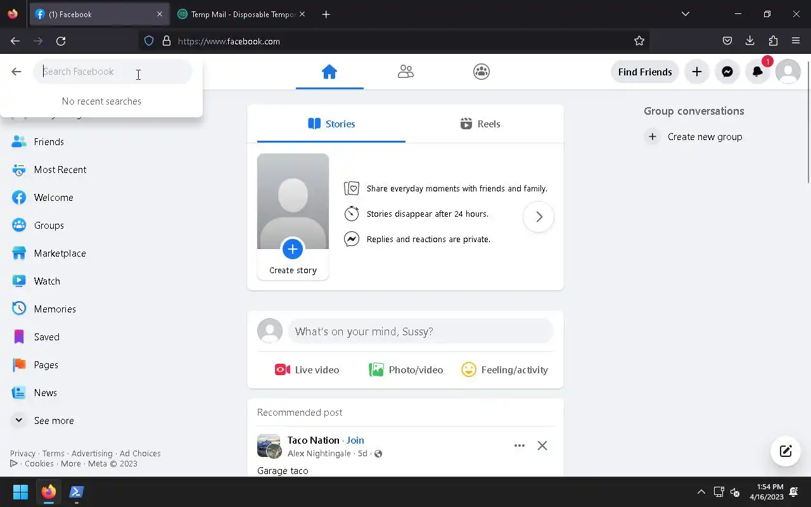Viewport: 811px width, 507px height.
Task: Click the What's on your mind post box
Action: pyautogui.click(x=421, y=331)
